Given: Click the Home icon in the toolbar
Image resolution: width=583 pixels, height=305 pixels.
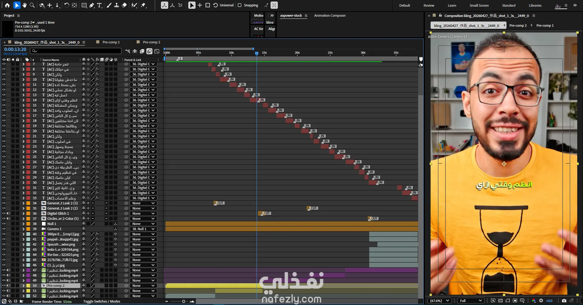Looking at the screenshot, I should pyautogui.click(x=7, y=5).
